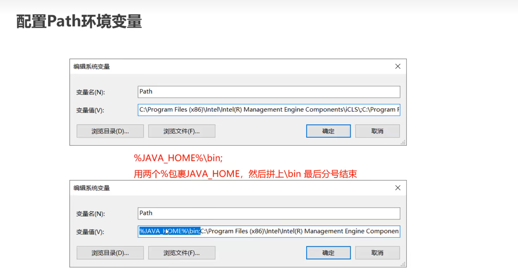Click the slide title 配置Path环境变量
The image size is (518, 273).
point(79,21)
